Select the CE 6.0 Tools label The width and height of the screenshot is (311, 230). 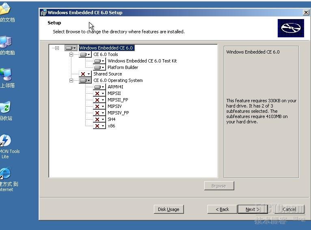(106, 54)
